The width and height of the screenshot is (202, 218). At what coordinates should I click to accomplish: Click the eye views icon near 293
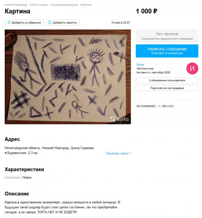coord(159,106)
